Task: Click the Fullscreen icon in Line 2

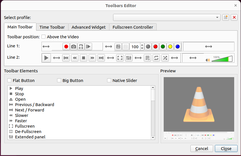Action: (120, 58)
